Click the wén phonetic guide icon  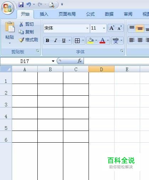tap(116, 41)
